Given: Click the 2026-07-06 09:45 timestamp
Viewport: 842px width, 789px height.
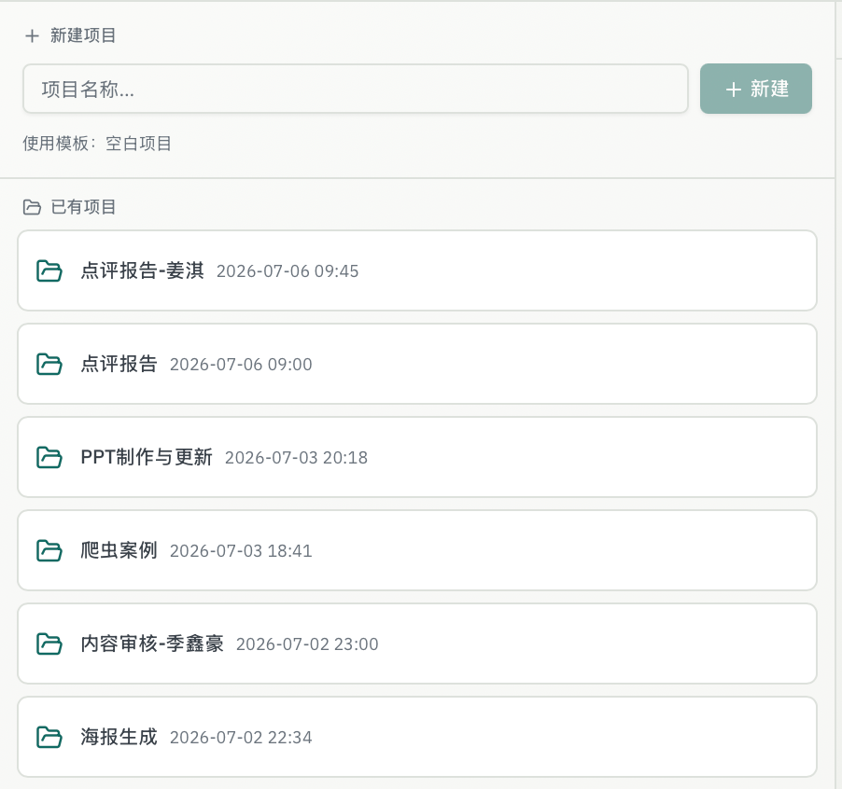Looking at the screenshot, I should pyautogui.click(x=288, y=271).
